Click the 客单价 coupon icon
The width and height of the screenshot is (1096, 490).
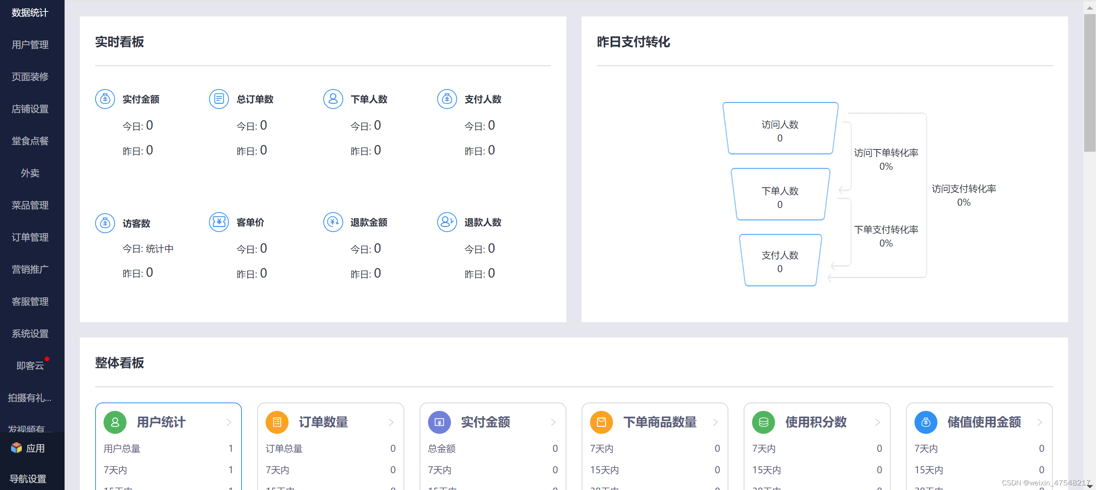point(219,222)
